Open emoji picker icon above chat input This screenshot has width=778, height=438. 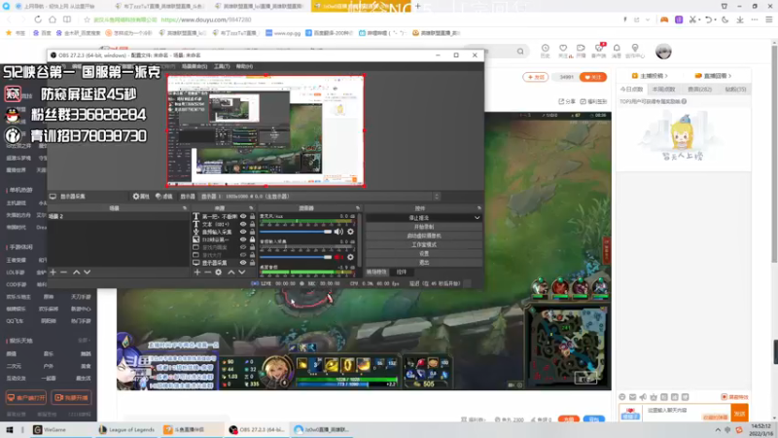pyautogui.click(x=622, y=397)
